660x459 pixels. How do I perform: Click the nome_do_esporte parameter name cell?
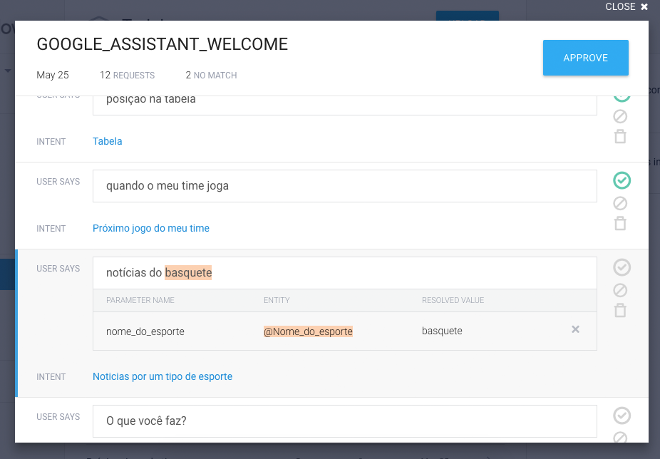145,331
